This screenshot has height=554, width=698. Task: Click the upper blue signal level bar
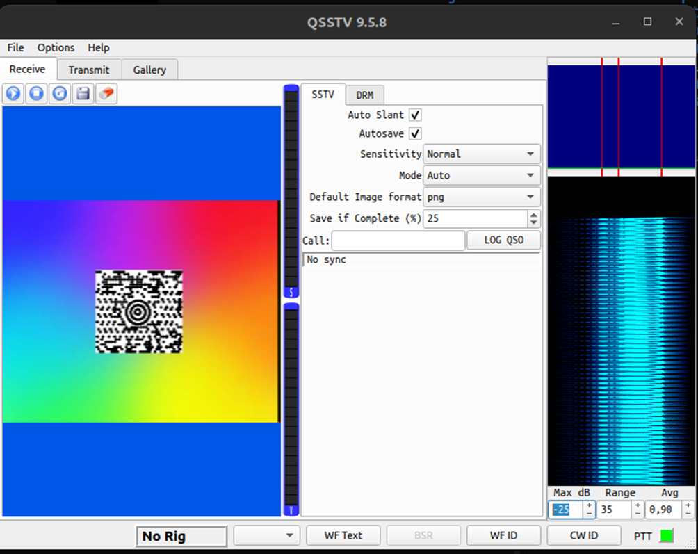291,191
